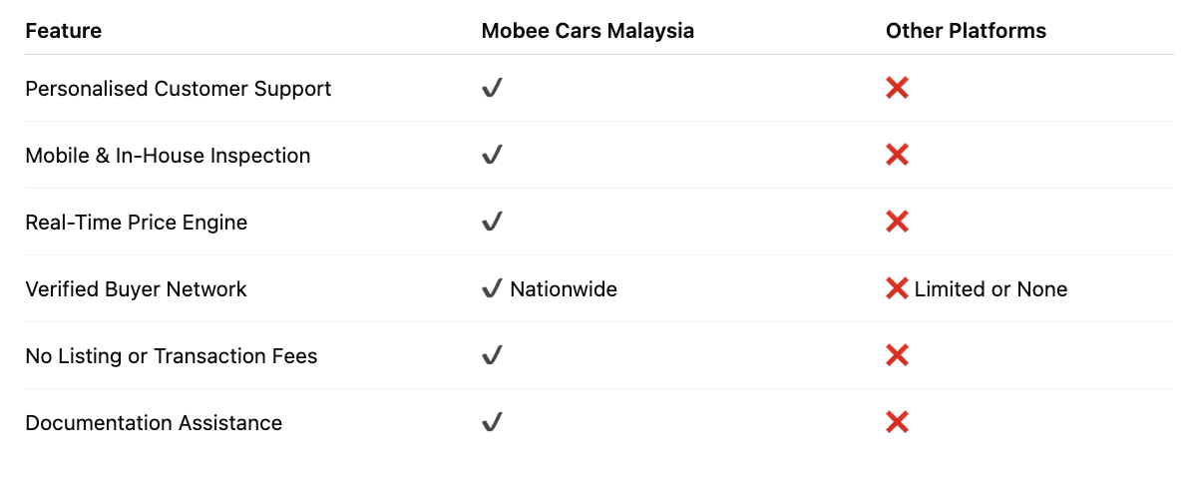The height and width of the screenshot is (483, 1191).
Task: Click red cross in Documentation Assistance row
Action: pyautogui.click(x=897, y=423)
